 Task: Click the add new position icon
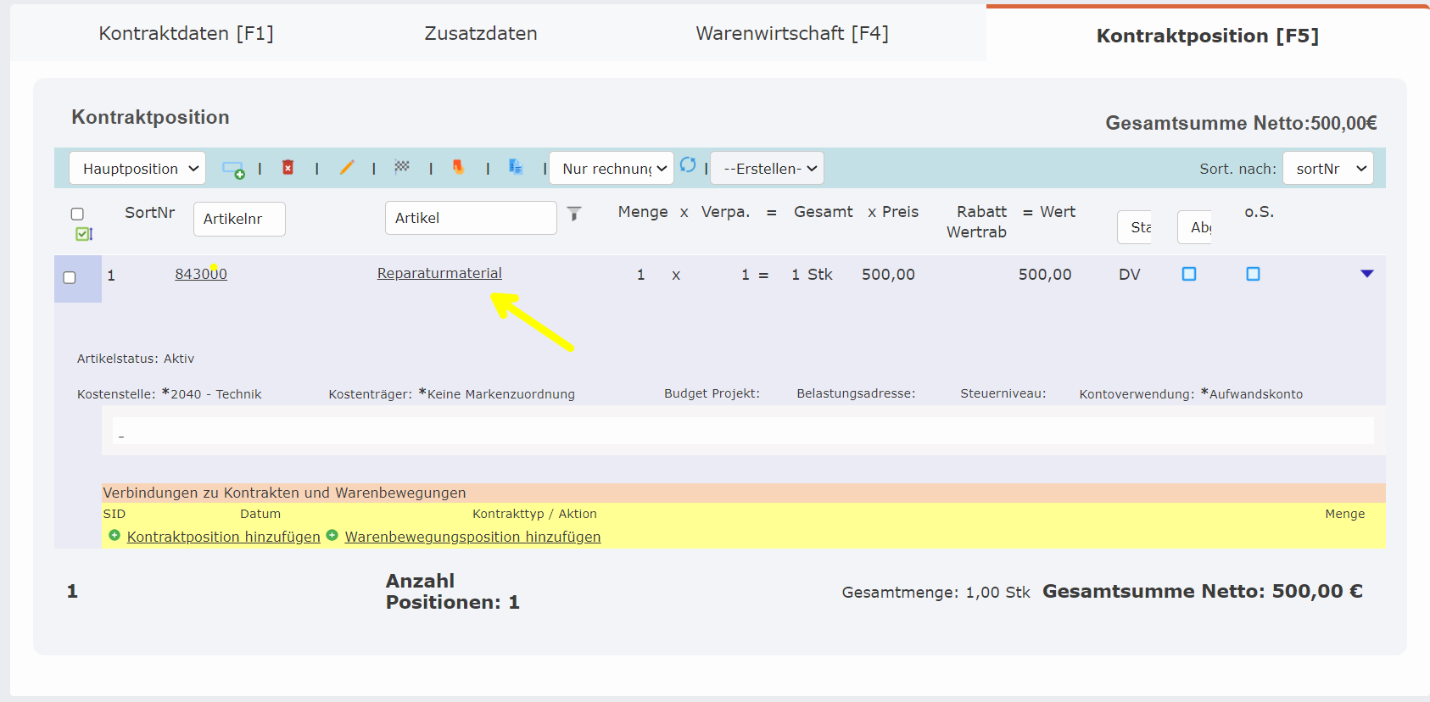(232, 169)
